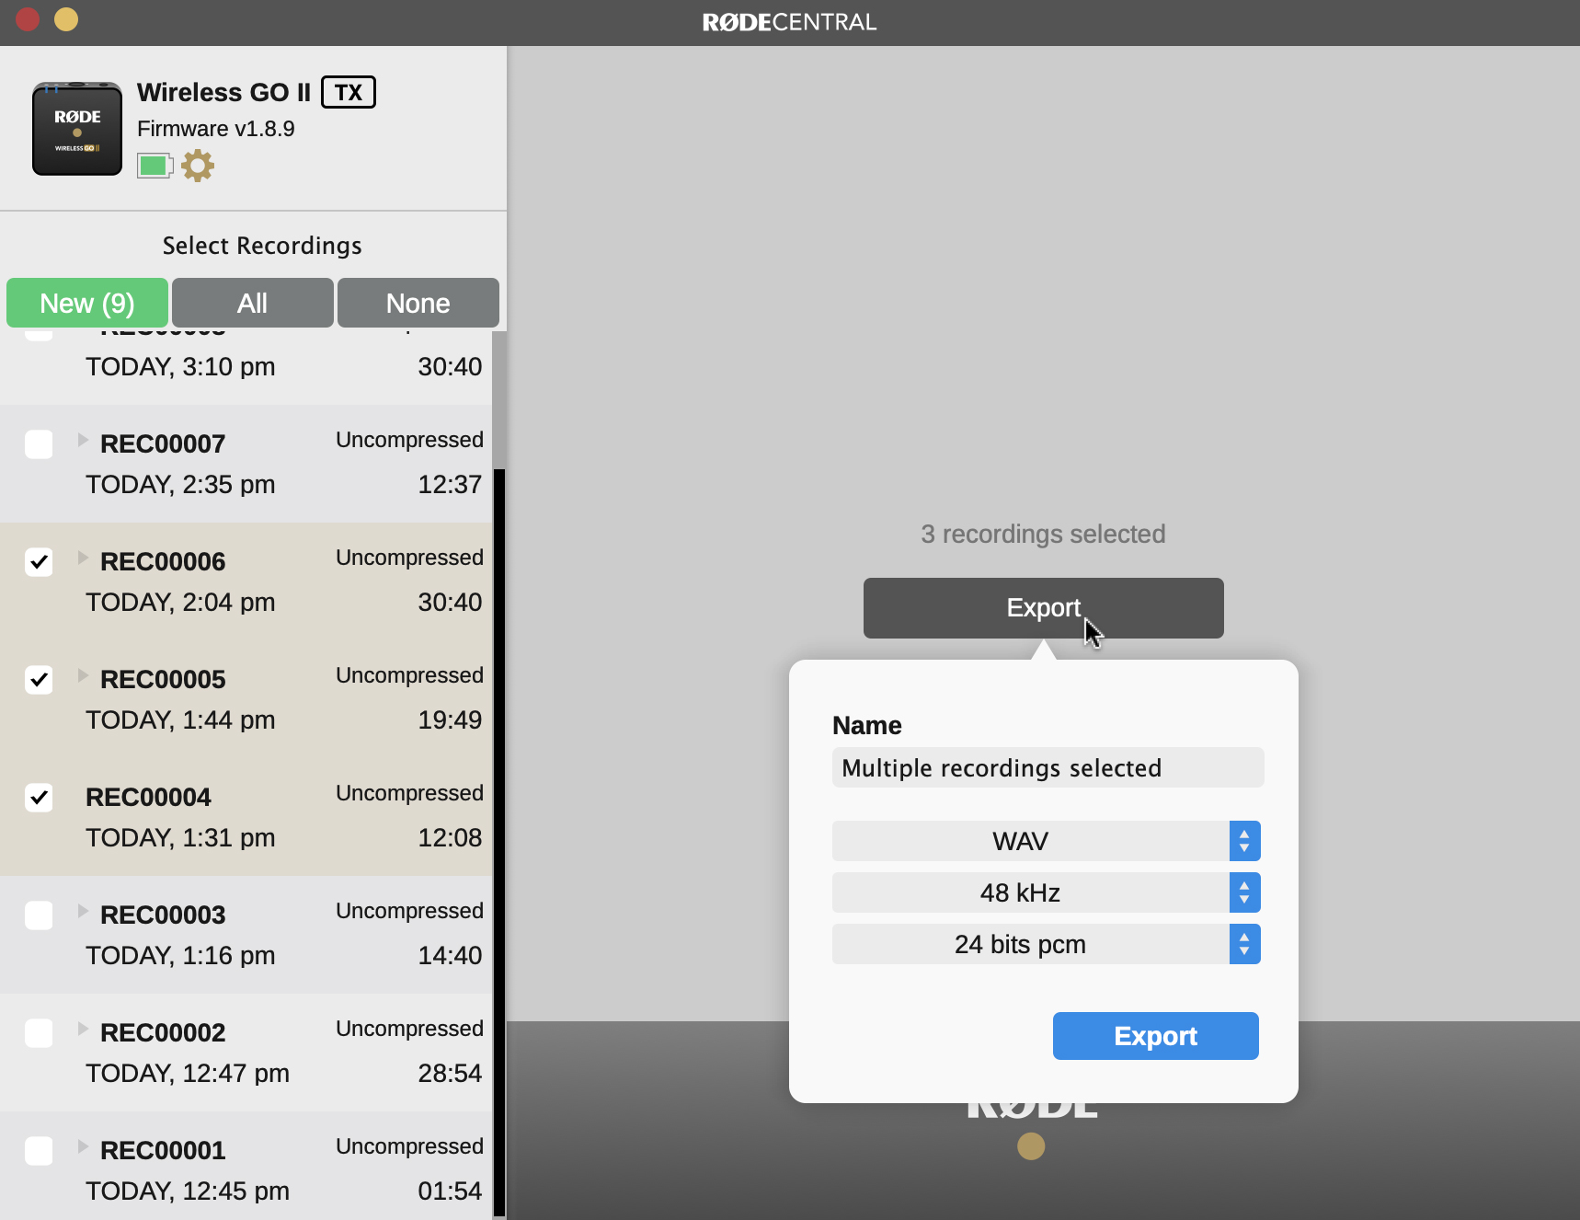Click the 3 recordings selected status text
Viewport: 1580px width, 1220px height.
pyautogui.click(x=1043, y=535)
